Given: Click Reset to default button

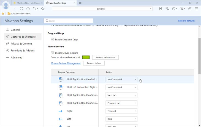Looking at the screenshot, I should (94, 63).
